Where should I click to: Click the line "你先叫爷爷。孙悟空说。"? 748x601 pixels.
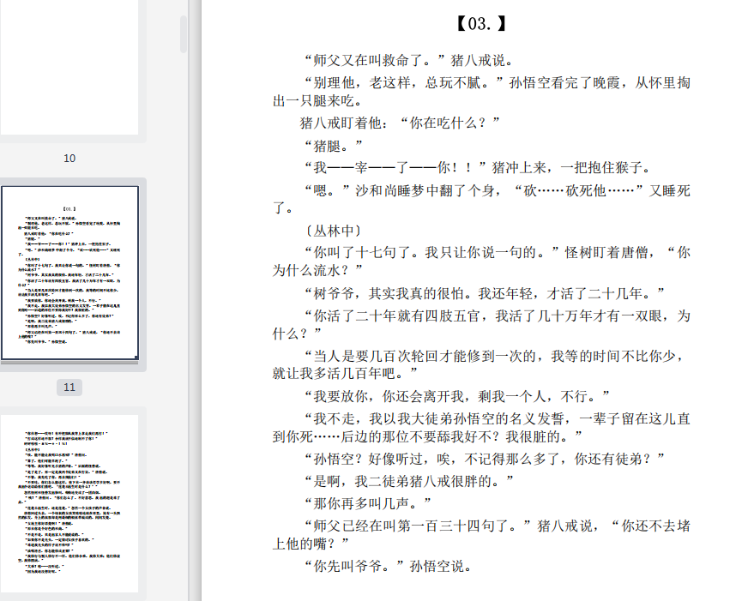tap(389, 566)
